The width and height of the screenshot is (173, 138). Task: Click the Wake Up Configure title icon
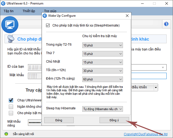click(x=45, y=16)
